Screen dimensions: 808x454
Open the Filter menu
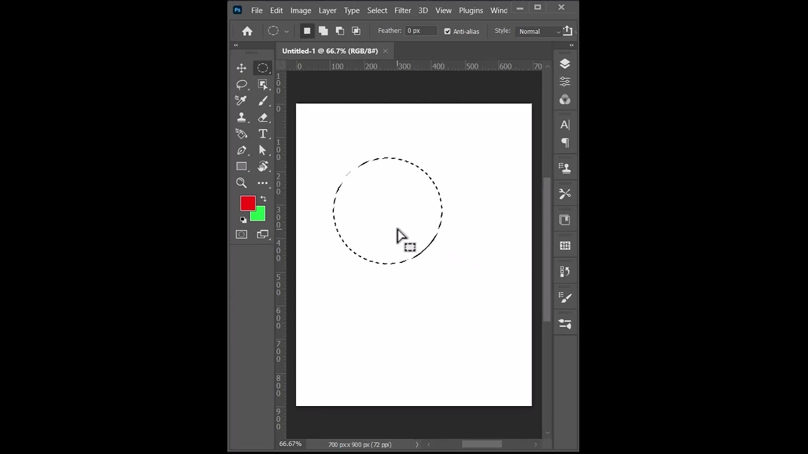(x=403, y=11)
